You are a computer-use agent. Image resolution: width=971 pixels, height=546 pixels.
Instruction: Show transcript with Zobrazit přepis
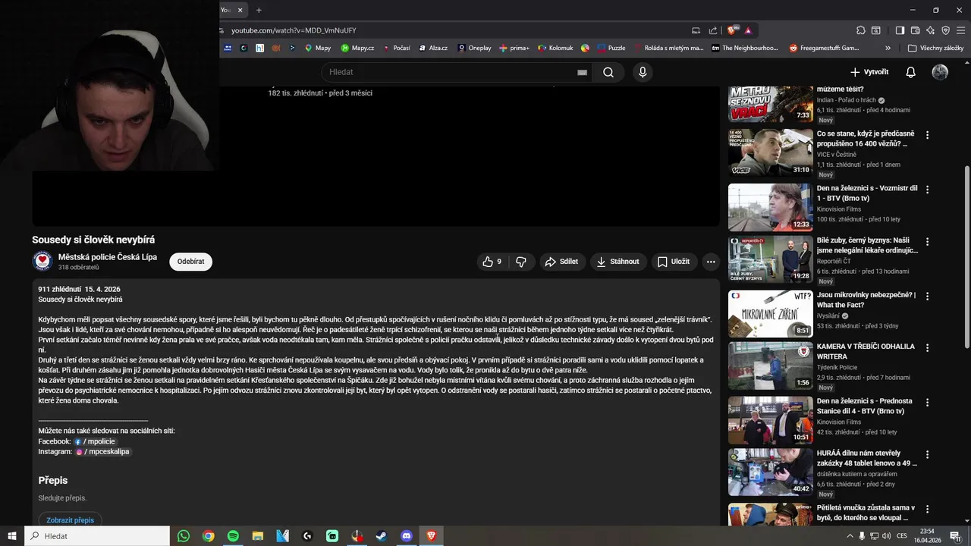point(70,520)
